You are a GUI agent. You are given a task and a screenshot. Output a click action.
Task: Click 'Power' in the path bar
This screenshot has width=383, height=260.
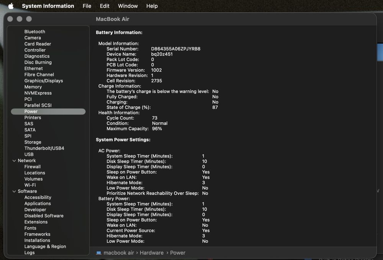(x=178, y=253)
